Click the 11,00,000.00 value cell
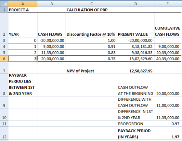Image resolution: width=182 pixels, height=141 pixels. [x=167, y=102]
